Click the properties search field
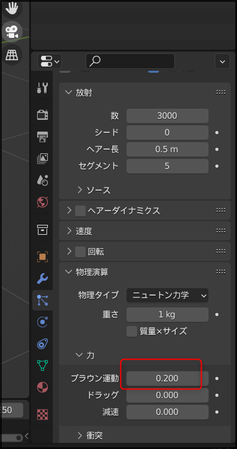The image size is (237, 449). (130, 61)
